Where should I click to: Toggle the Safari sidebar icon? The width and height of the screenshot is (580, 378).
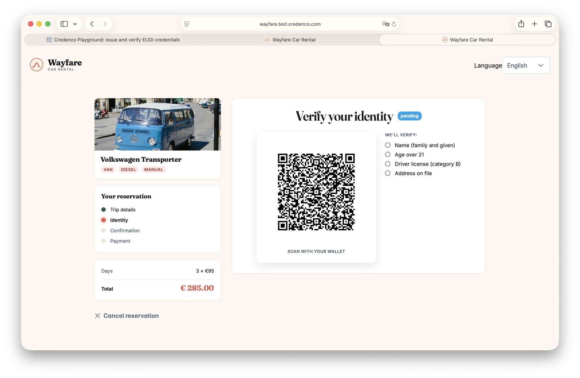pos(64,24)
